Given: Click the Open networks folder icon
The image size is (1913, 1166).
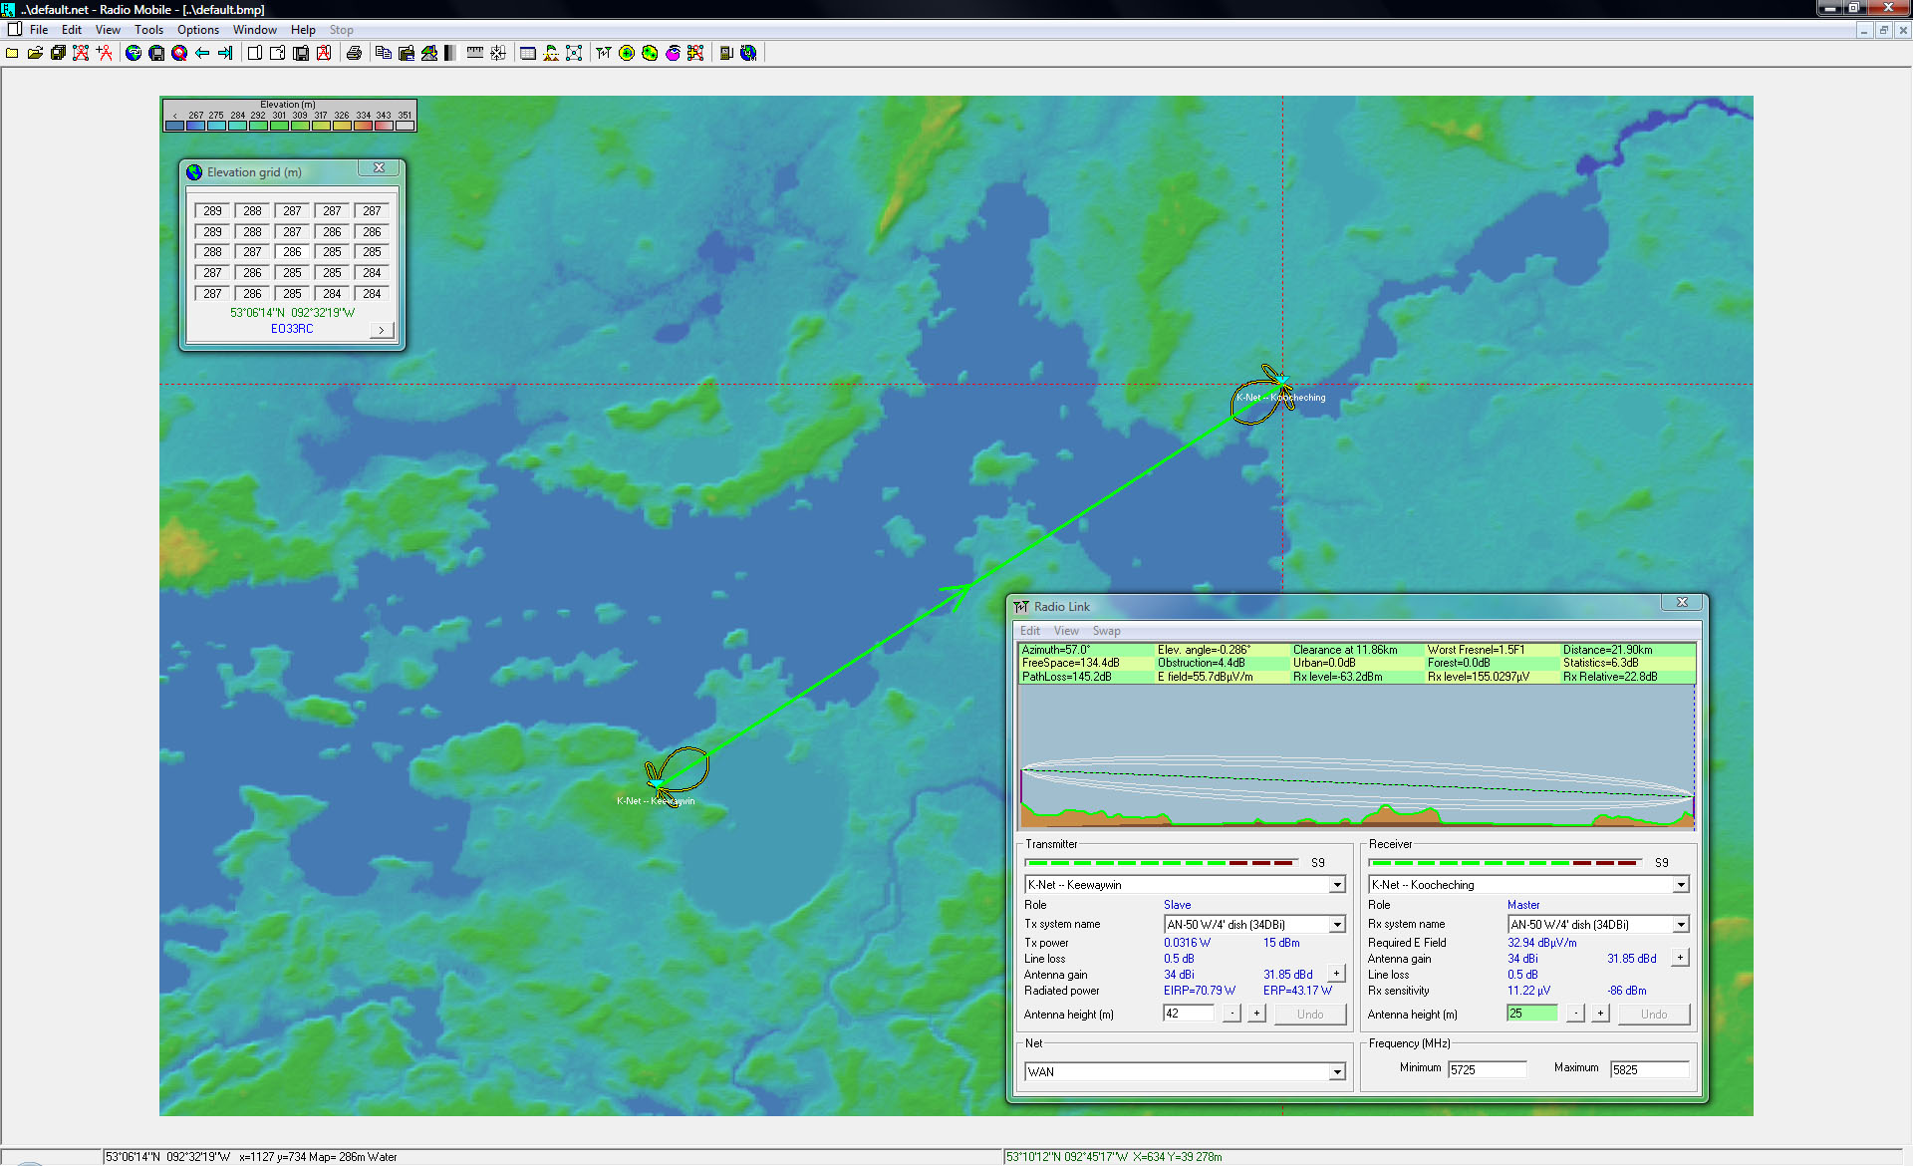Looking at the screenshot, I should (35, 53).
